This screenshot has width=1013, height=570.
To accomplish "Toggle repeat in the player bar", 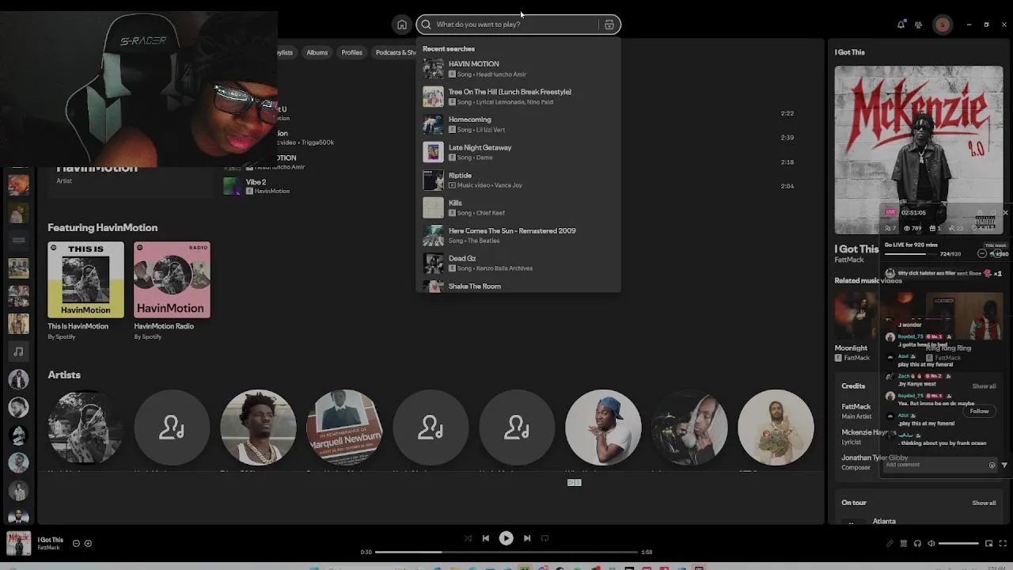I will click(x=544, y=538).
